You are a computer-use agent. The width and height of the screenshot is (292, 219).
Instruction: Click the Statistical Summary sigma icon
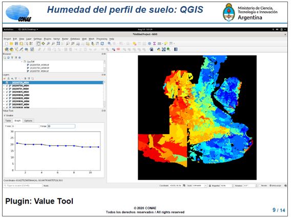[x=154, y=43]
